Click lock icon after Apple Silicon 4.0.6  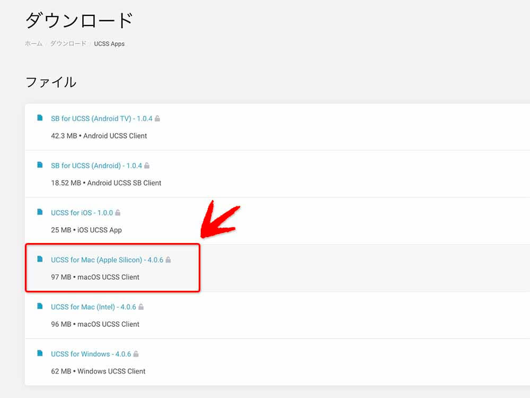[x=168, y=260]
